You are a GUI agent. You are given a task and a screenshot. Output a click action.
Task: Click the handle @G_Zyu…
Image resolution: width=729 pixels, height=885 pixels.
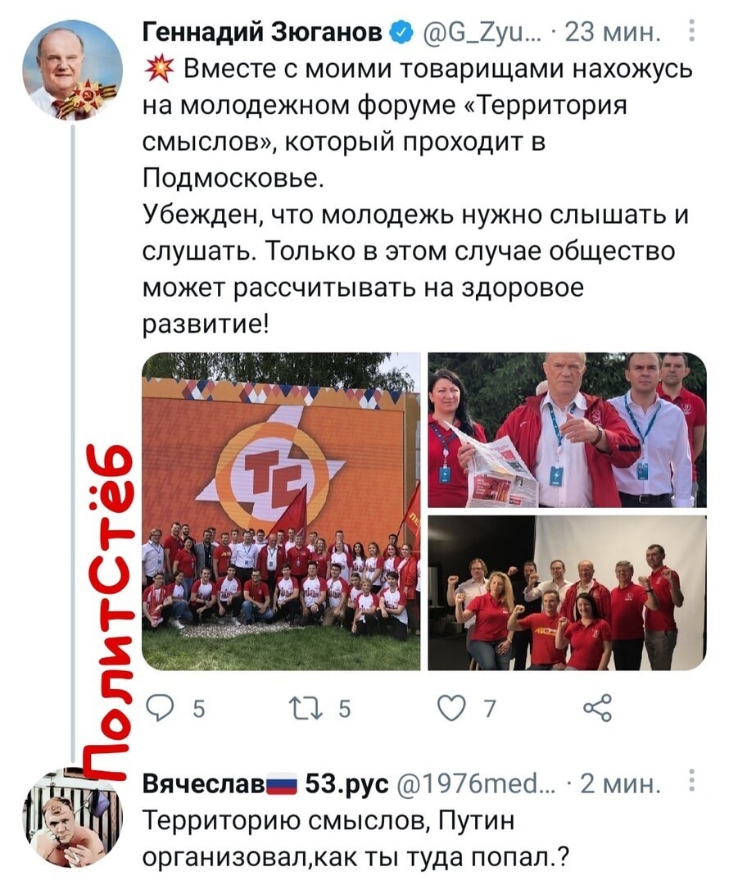(x=476, y=34)
